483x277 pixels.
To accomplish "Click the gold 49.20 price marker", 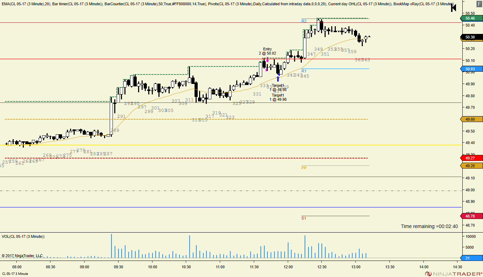I will point(472,166).
